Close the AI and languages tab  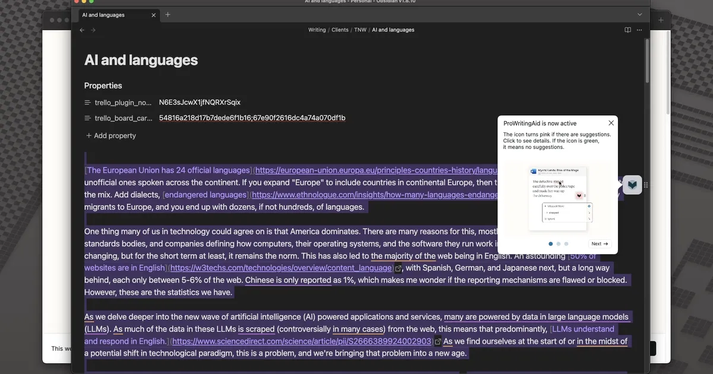coord(154,15)
